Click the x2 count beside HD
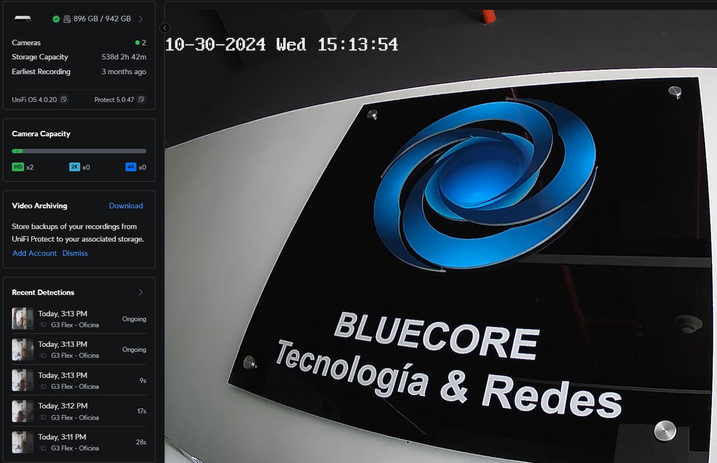717x463 pixels. [x=30, y=167]
